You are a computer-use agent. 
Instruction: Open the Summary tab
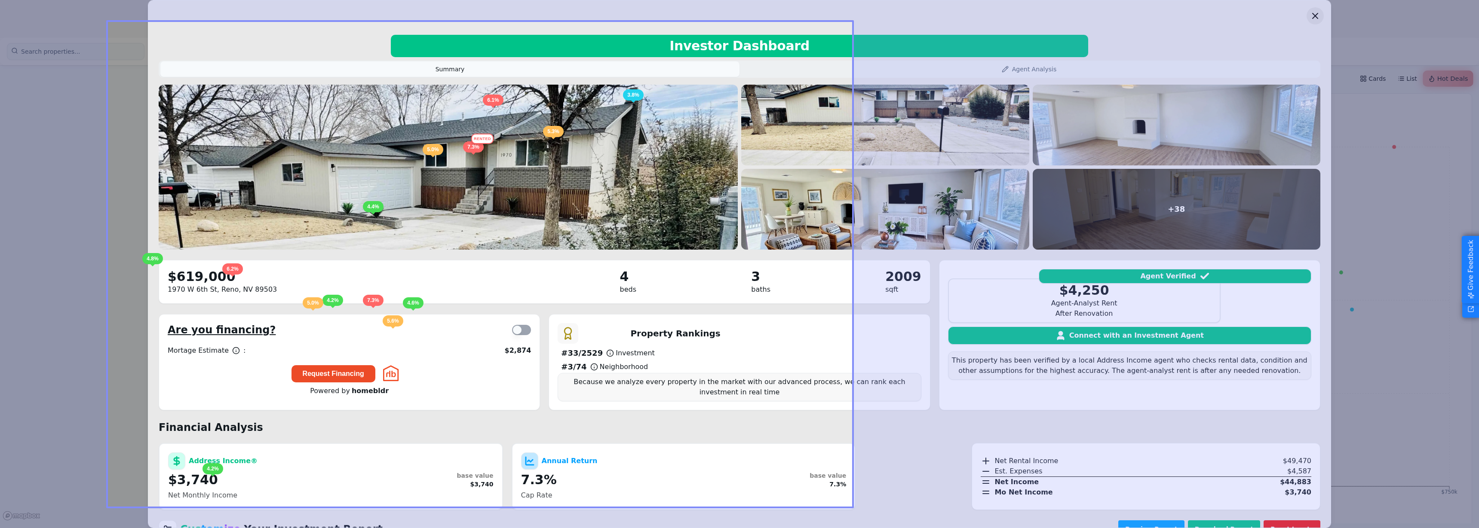click(x=450, y=70)
